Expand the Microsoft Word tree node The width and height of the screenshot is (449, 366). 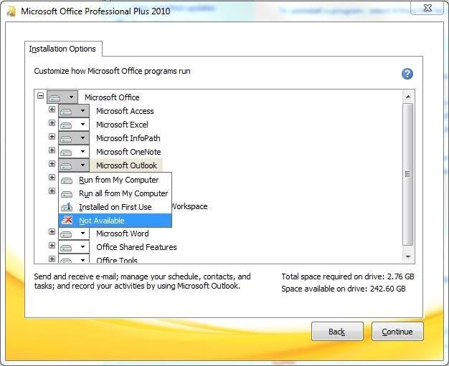[x=52, y=231]
